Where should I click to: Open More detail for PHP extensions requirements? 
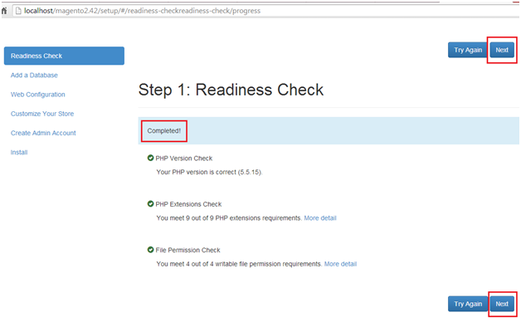coord(320,218)
